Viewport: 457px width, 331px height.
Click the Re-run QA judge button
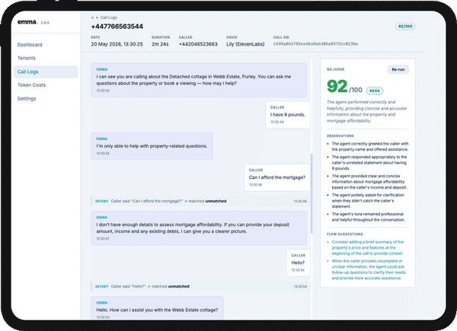[x=398, y=69]
